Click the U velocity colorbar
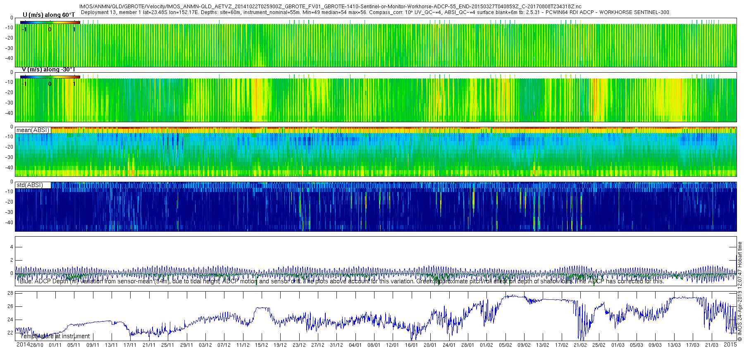This screenshot has width=744, height=351. (50, 22)
